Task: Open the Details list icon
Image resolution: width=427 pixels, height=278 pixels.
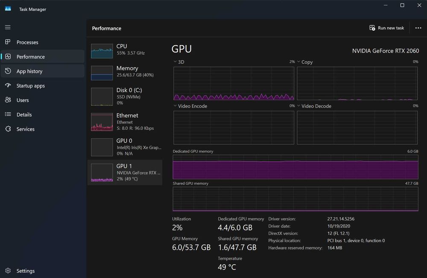Action: coord(8,114)
